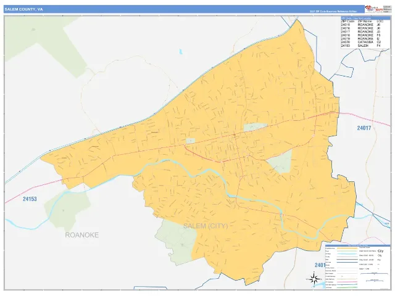Click the "ROANOKE" county map label
395x296 pixels.
click(82, 235)
